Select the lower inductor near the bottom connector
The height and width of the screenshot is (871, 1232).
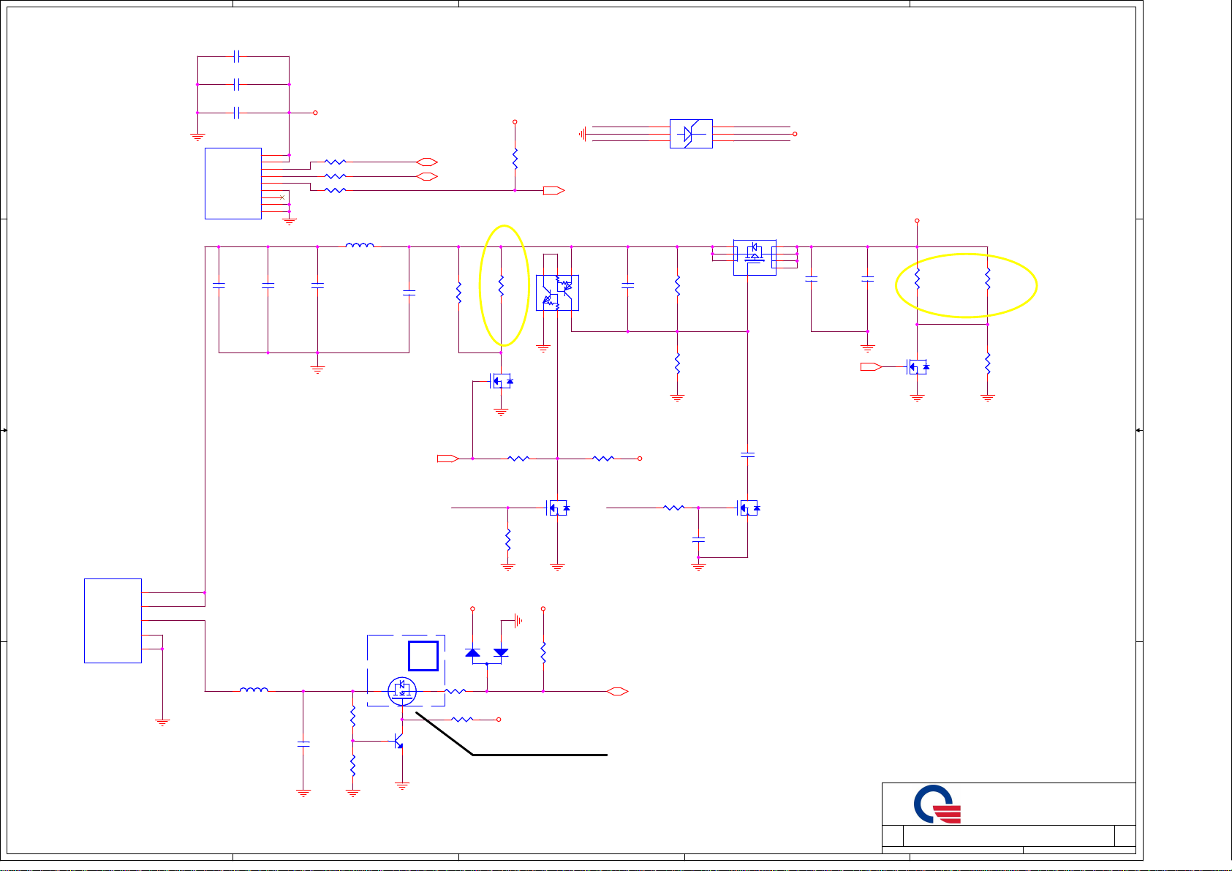pos(254,689)
